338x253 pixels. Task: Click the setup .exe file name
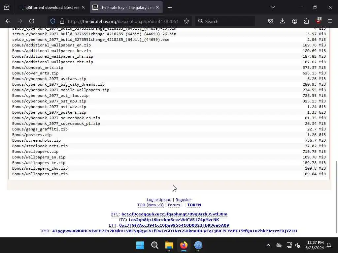pos(91,40)
